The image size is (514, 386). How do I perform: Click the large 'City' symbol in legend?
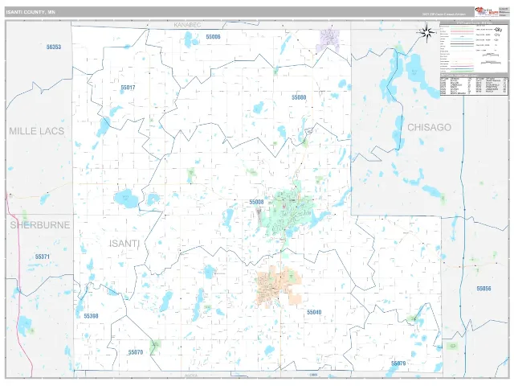coord(498,30)
